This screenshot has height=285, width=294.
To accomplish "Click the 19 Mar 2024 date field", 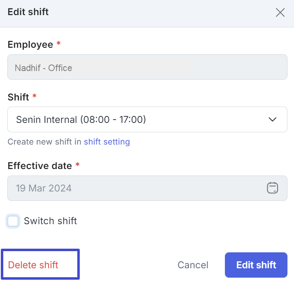I will coord(147,188).
